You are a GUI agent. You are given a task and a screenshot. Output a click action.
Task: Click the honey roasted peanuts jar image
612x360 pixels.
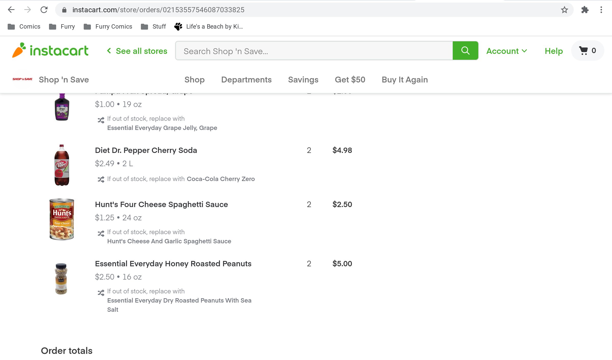tap(61, 279)
